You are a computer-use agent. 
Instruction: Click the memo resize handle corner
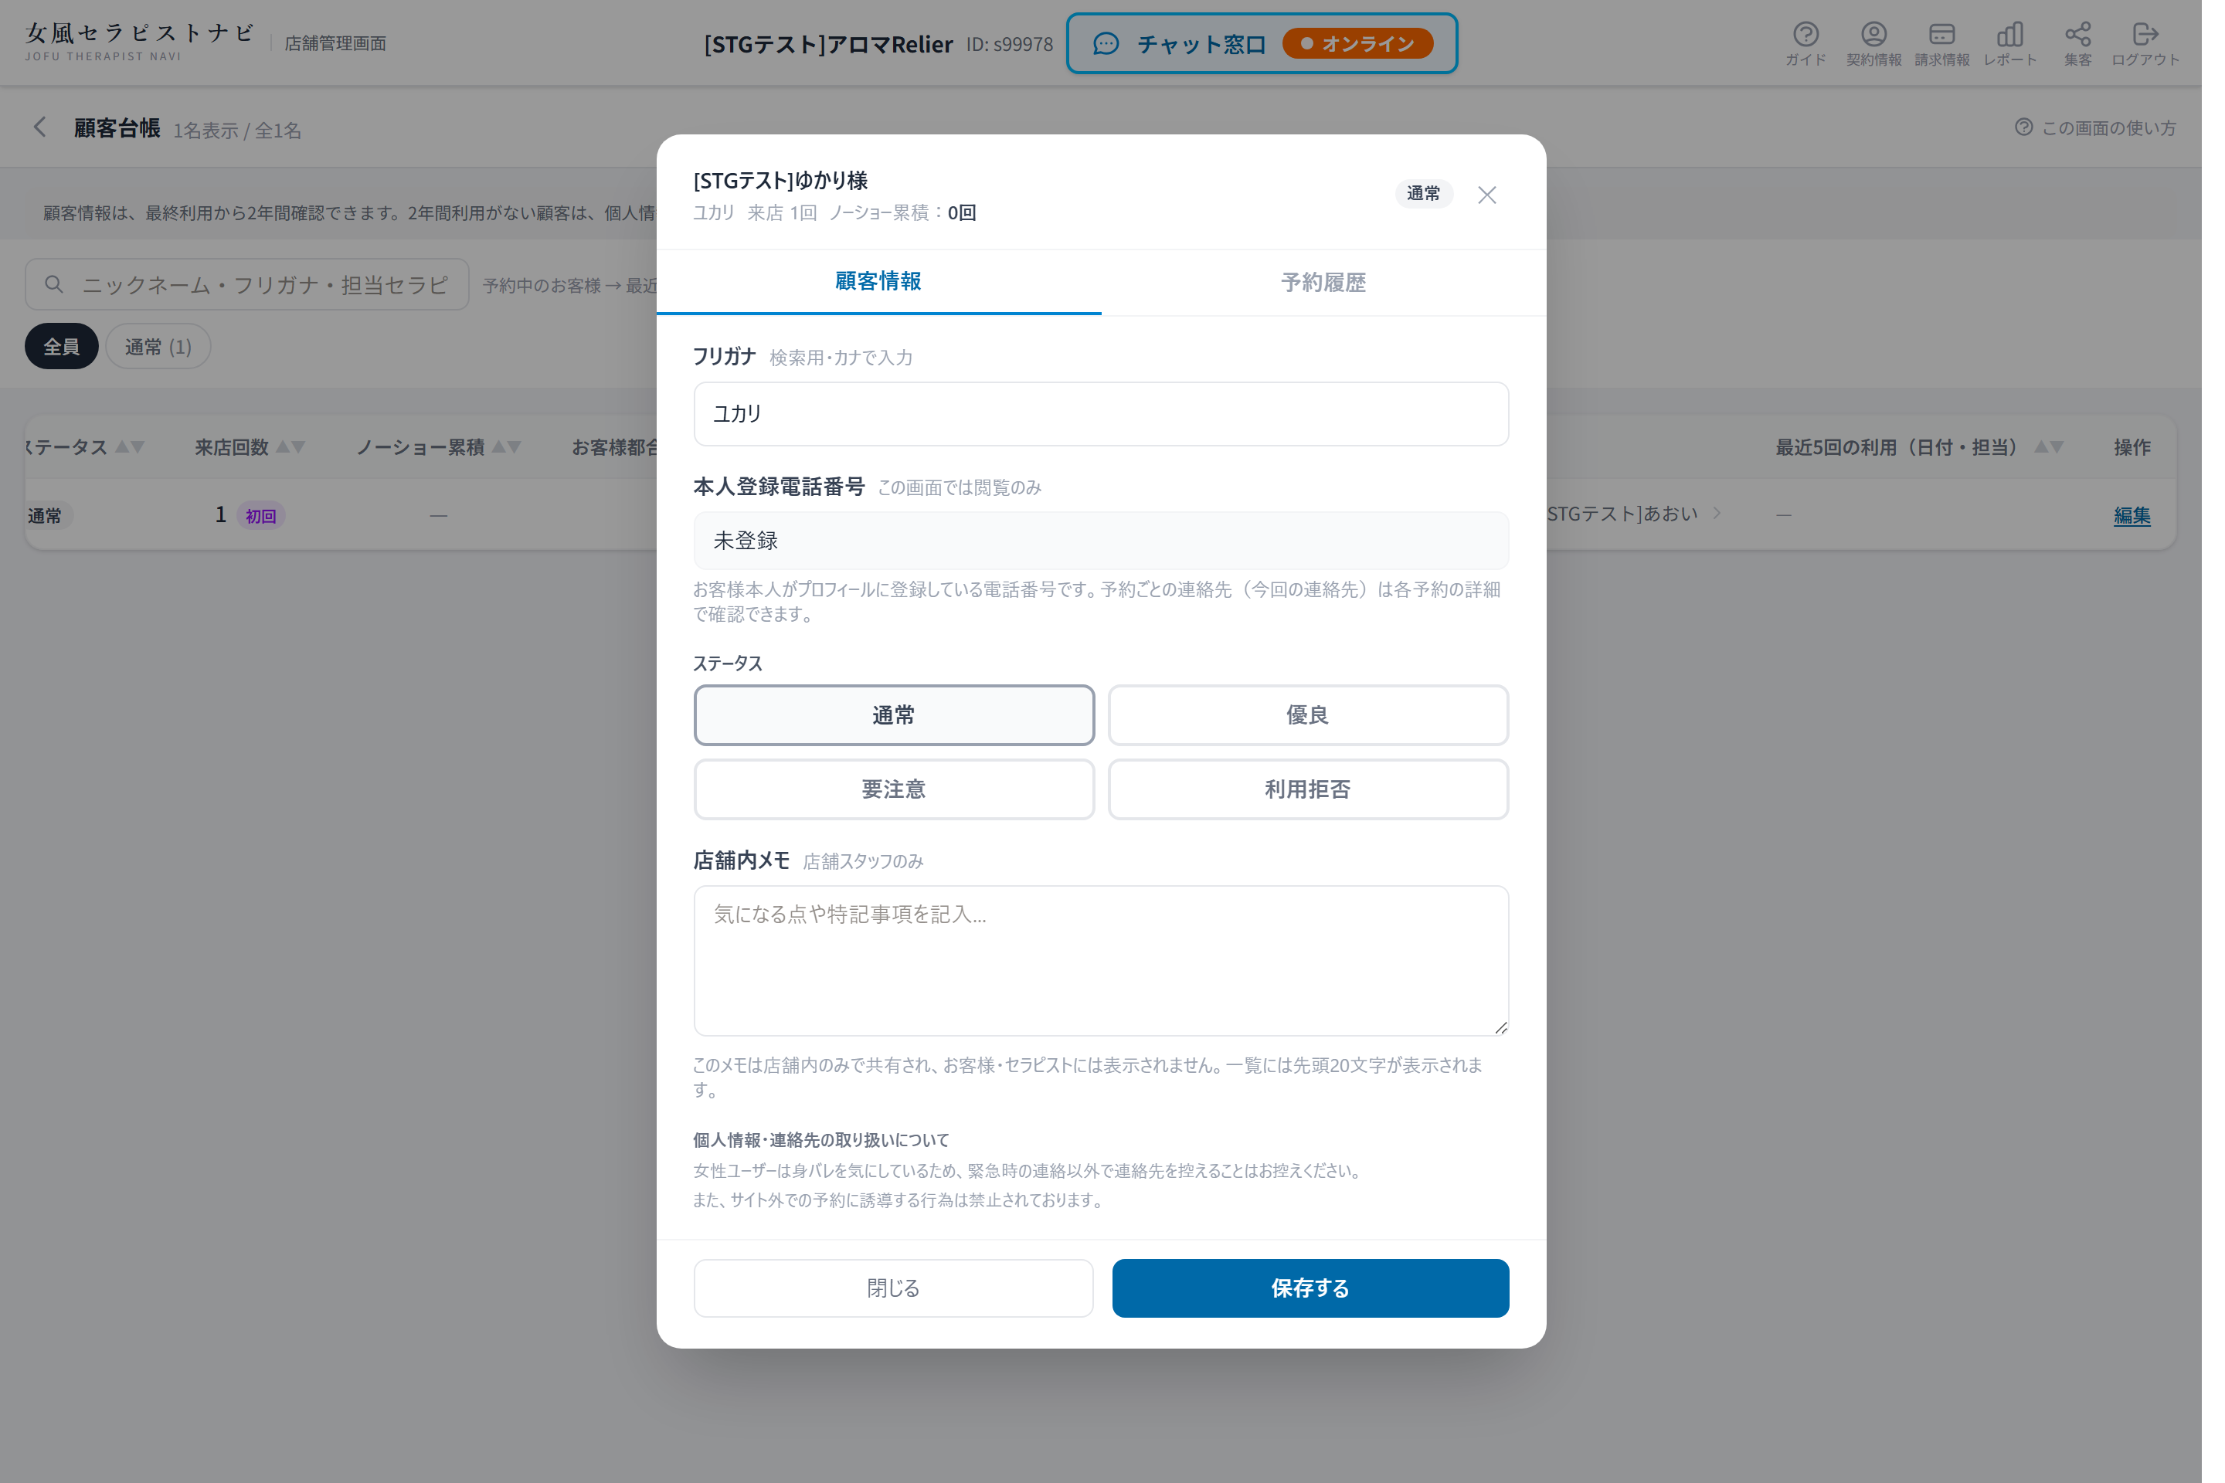tap(1500, 1027)
